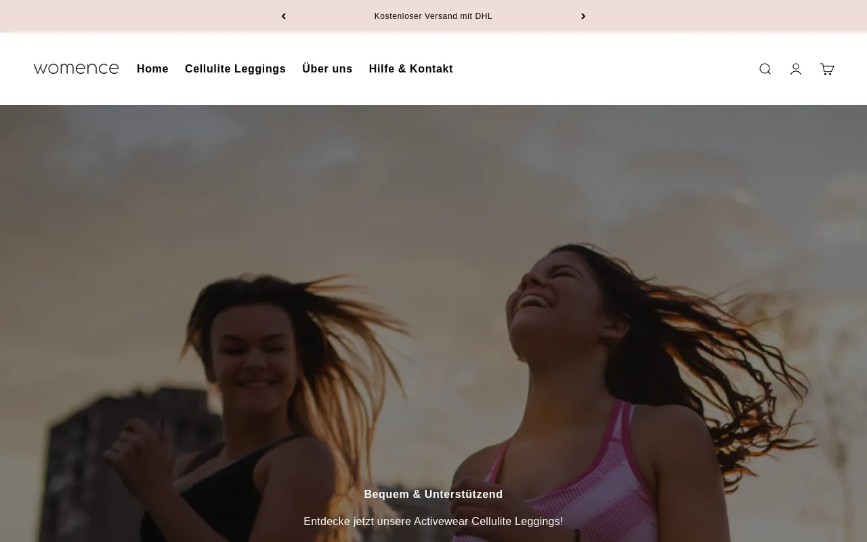Click the previous announcement arrow
Viewport: 867px width, 542px height.
284,16
